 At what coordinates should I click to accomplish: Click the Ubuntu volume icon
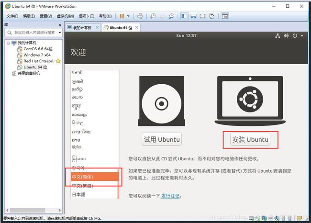point(286,36)
